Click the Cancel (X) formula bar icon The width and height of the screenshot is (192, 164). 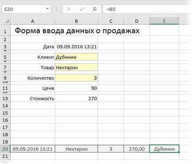[x=69, y=9]
